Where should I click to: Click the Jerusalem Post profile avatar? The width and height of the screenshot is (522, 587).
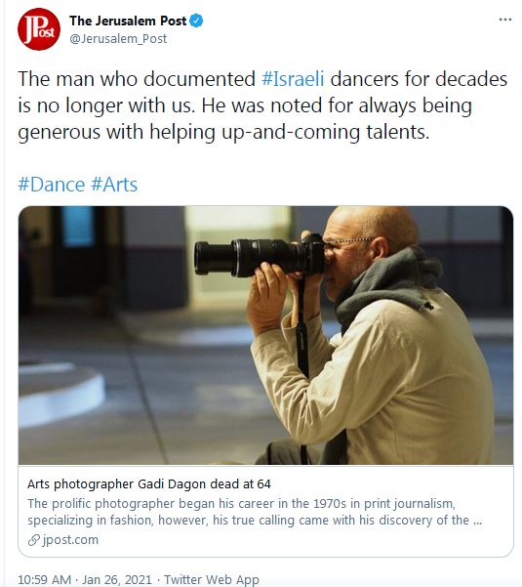(39, 29)
